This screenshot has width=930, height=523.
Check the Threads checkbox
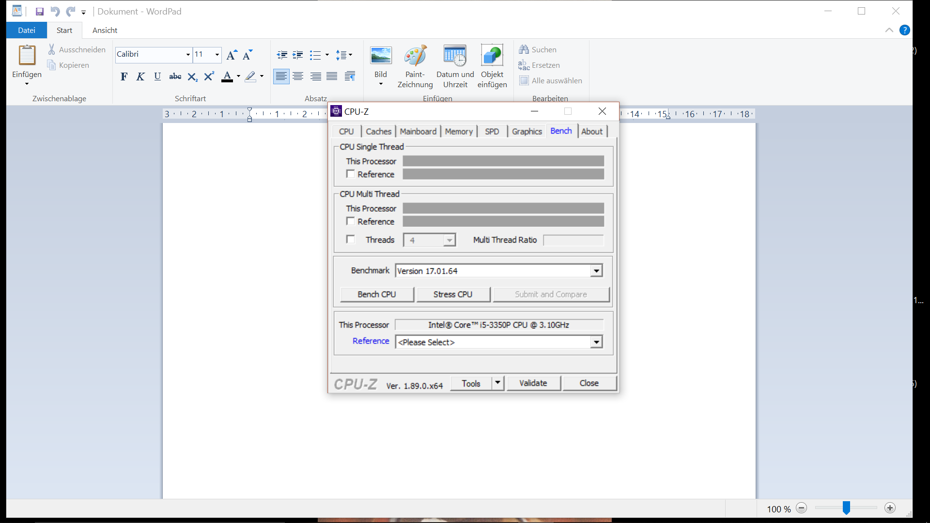351,239
